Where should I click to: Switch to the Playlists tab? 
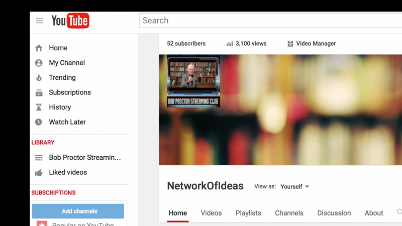[248, 213]
